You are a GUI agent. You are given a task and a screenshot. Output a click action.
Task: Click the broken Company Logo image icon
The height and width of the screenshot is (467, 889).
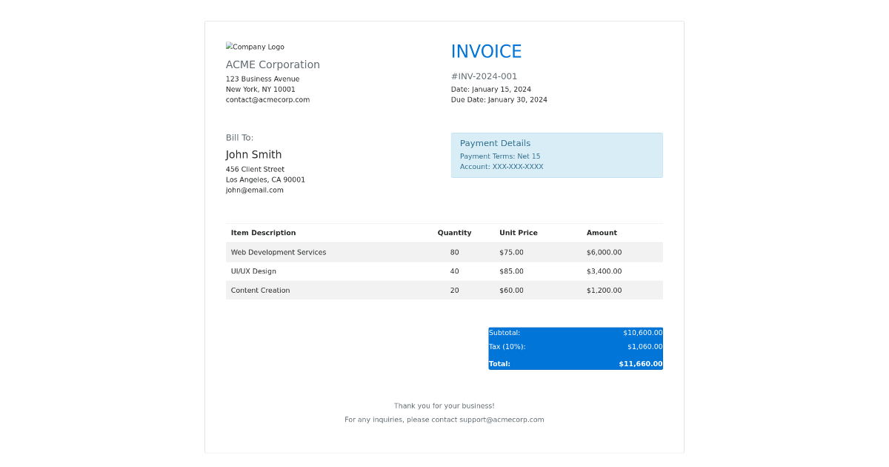coord(255,46)
